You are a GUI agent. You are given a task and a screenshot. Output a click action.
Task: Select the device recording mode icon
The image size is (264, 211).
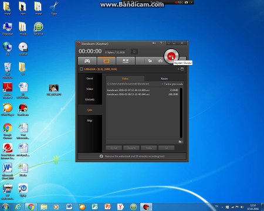[126, 61]
